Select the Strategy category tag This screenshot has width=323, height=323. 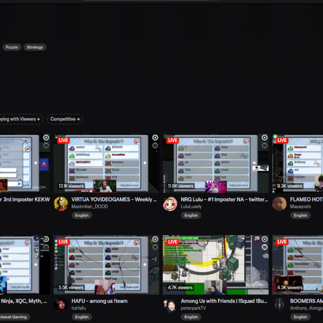coord(35,47)
